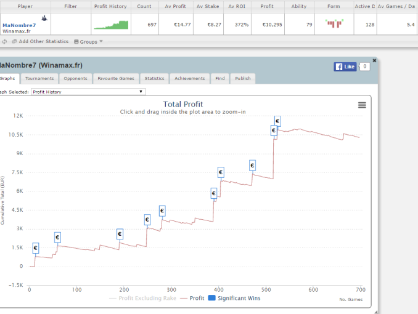Open the Graph Selected dropdown
The height and width of the screenshot is (314, 418).
(x=88, y=92)
